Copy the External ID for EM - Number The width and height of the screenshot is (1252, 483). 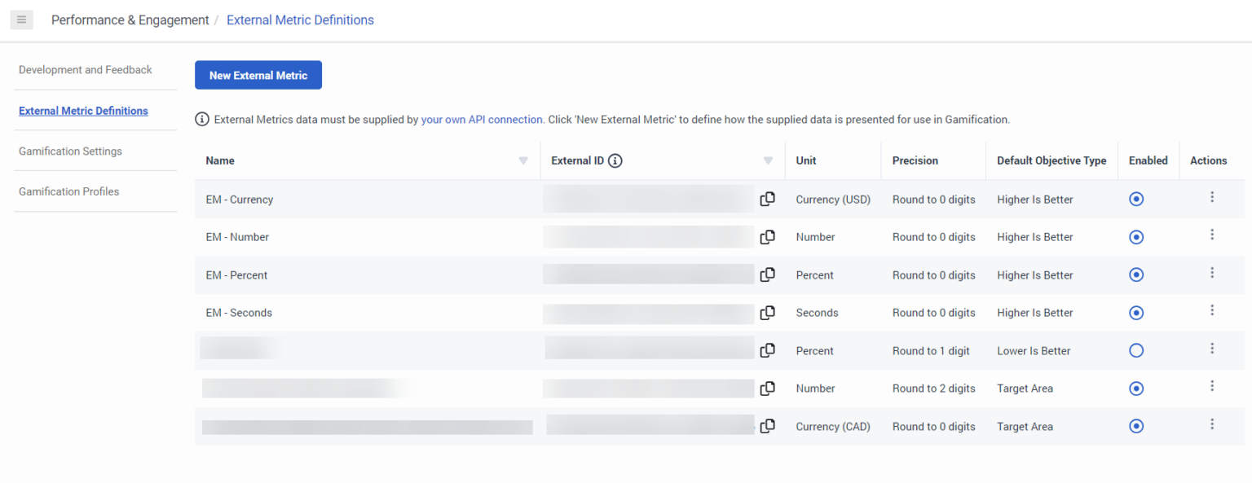coord(767,236)
